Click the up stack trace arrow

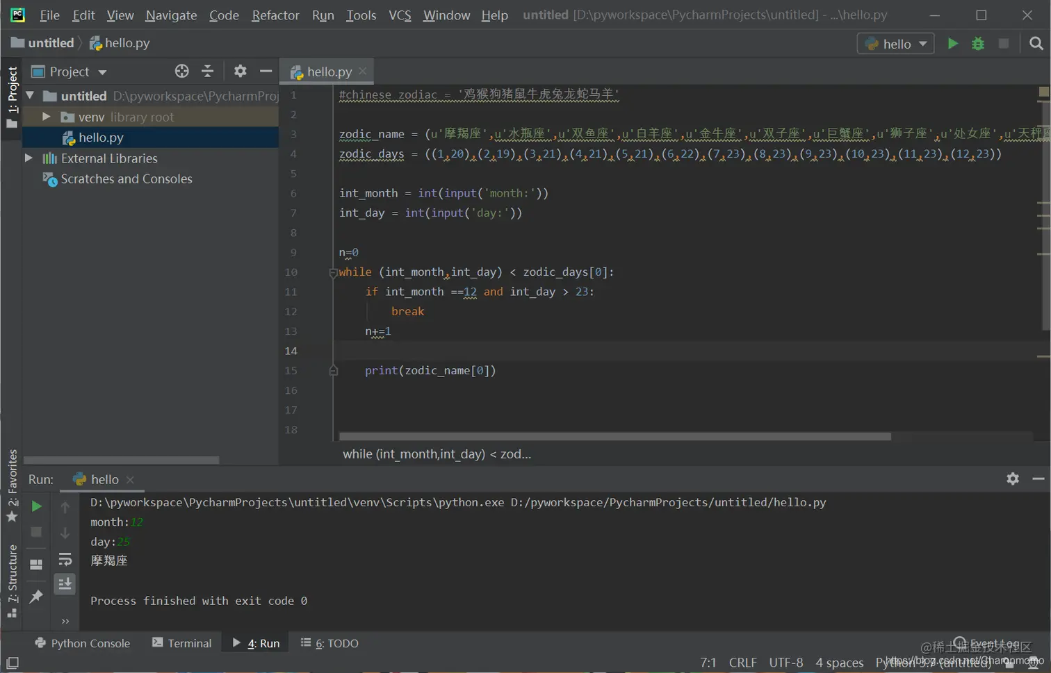[x=65, y=508]
